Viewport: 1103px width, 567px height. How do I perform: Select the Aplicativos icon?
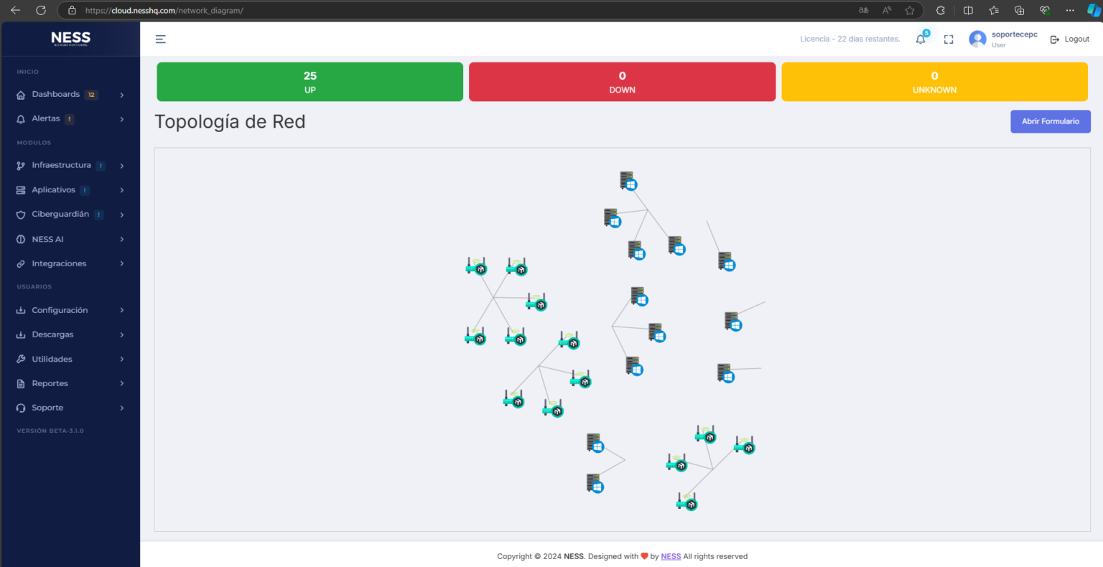click(22, 189)
